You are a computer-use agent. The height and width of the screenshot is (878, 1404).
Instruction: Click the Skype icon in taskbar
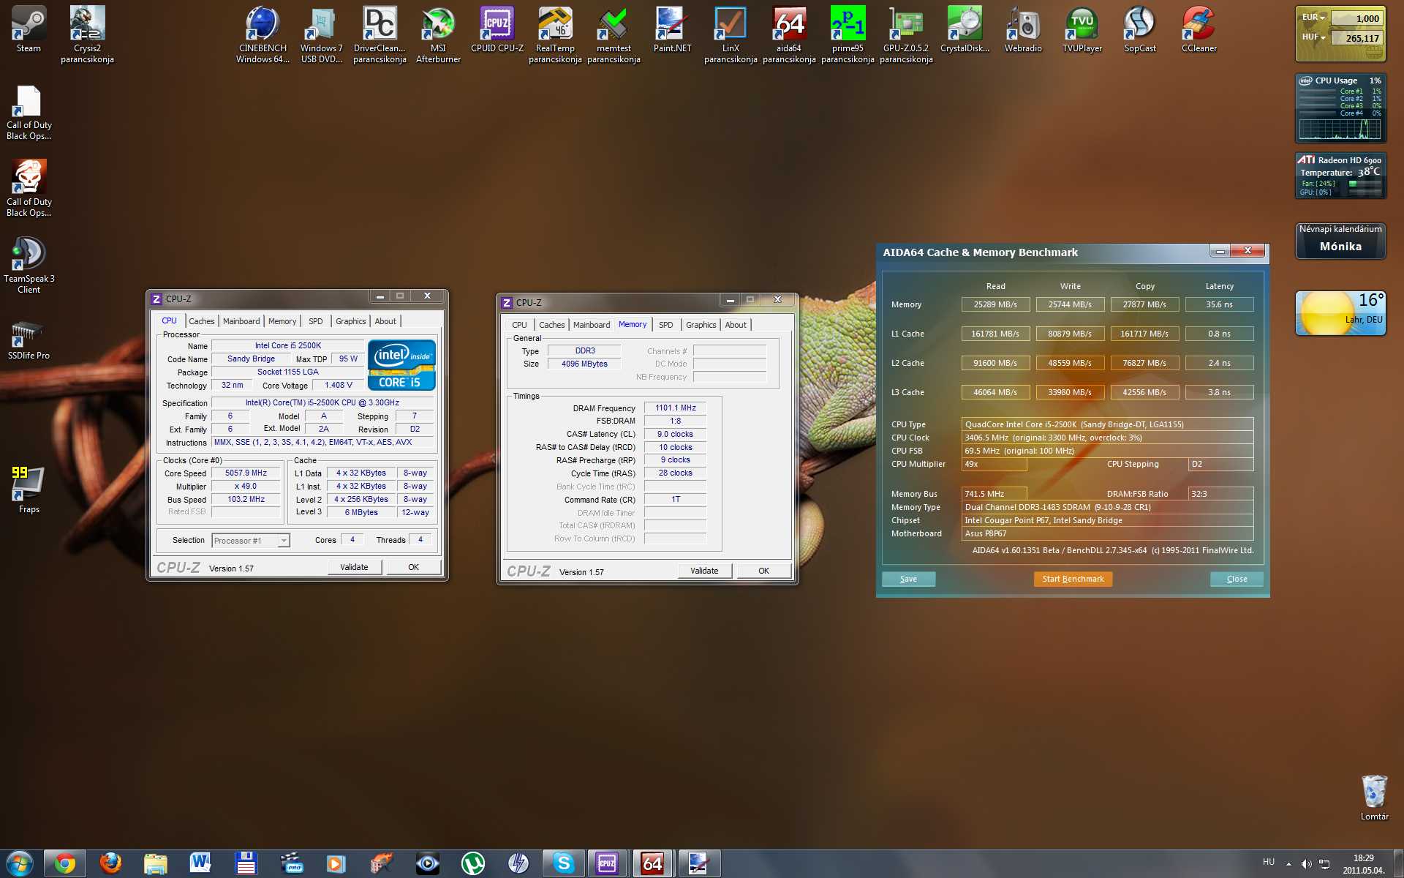point(563,863)
